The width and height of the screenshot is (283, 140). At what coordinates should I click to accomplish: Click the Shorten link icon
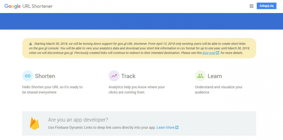click(28, 76)
